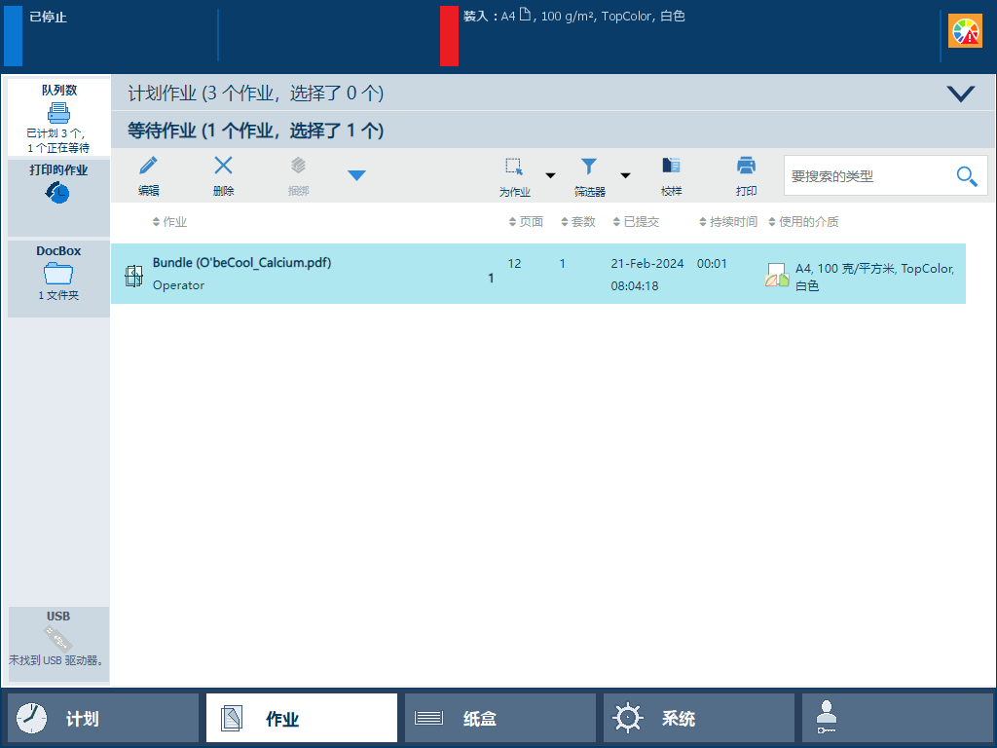This screenshot has height=748, width=997.
Task: Open the USB drive panel
Action: pyautogui.click(x=58, y=644)
